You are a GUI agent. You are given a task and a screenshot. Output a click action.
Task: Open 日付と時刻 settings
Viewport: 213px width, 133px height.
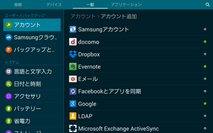pyautogui.click(x=32, y=84)
